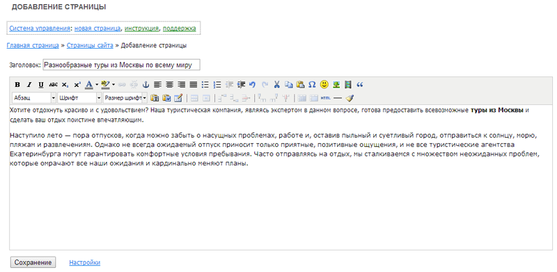Toggle italic formatting button
This screenshot has height=272, width=557.
coord(29,84)
